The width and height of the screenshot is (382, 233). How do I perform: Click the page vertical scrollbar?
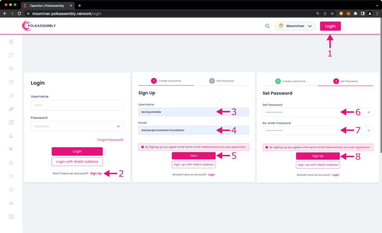pyautogui.click(x=381, y=85)
